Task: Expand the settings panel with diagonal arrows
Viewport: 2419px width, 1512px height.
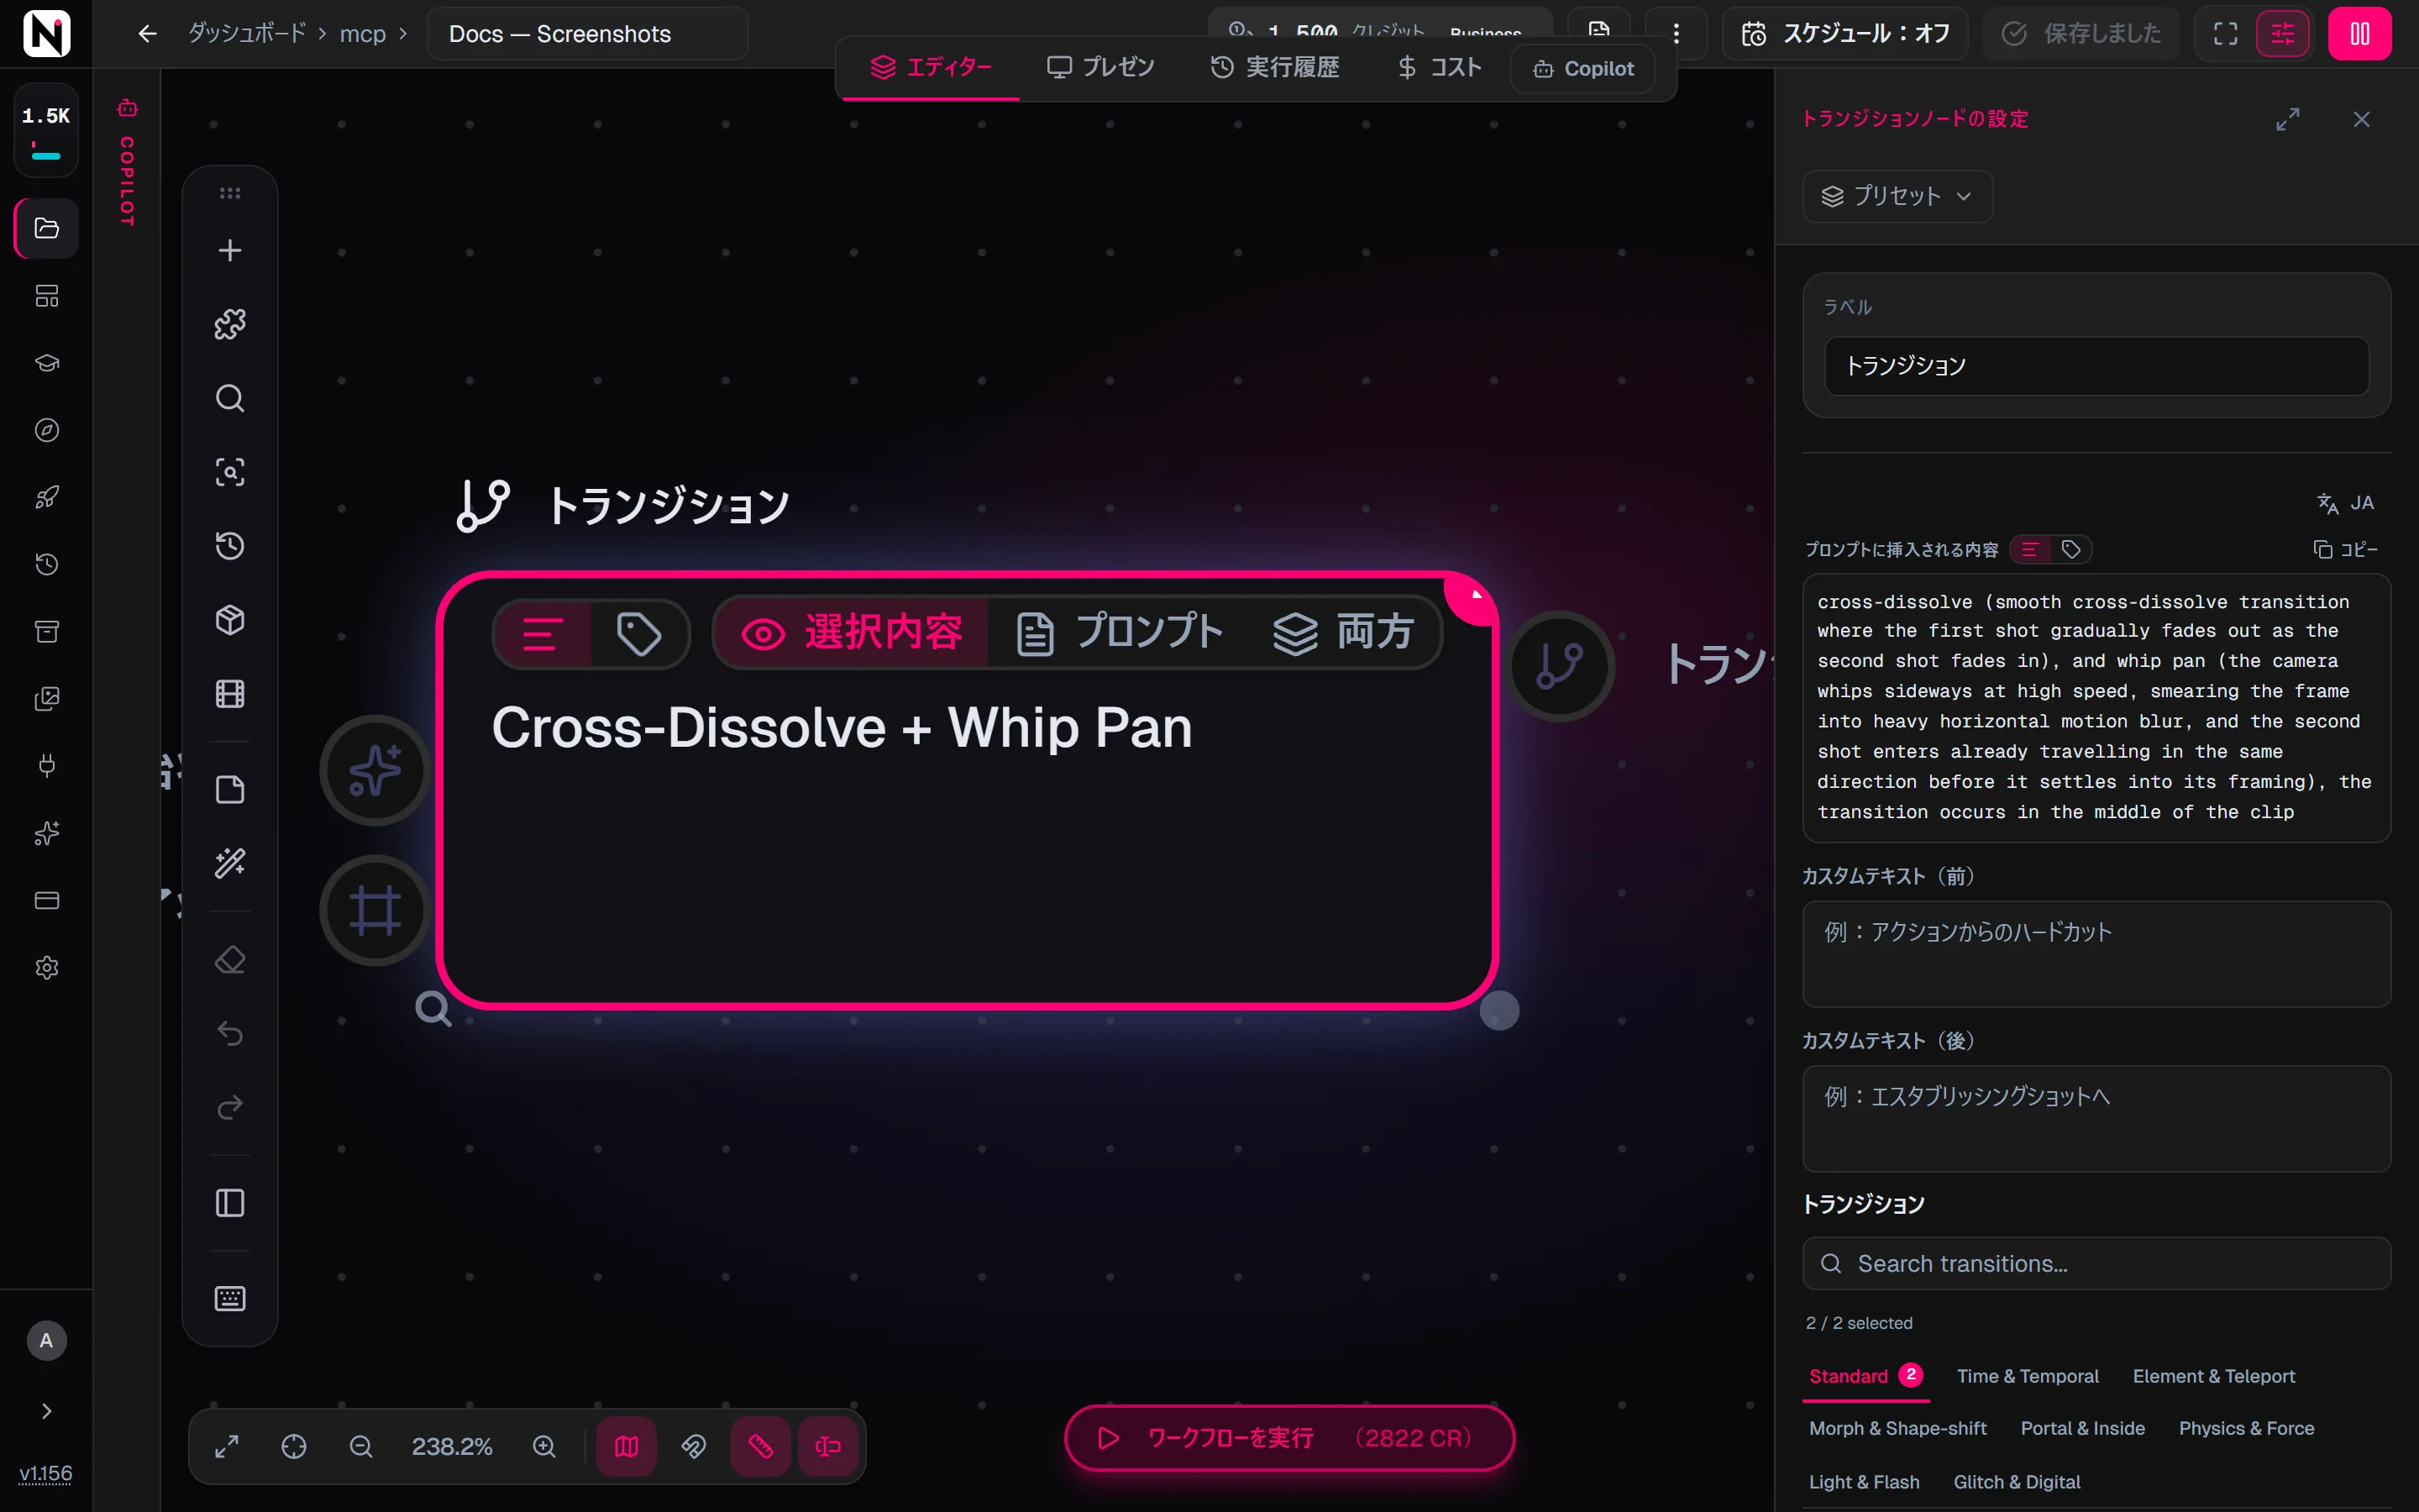Action: [2288, 119]
